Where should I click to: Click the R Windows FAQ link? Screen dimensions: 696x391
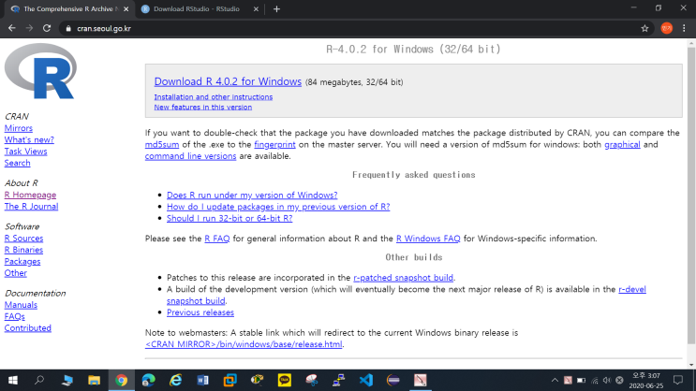428,239
